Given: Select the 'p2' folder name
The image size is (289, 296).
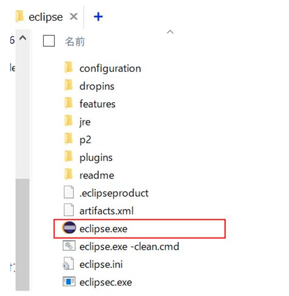Looking at the screenshot, I should pyautogui.click(x=85, y=140).
